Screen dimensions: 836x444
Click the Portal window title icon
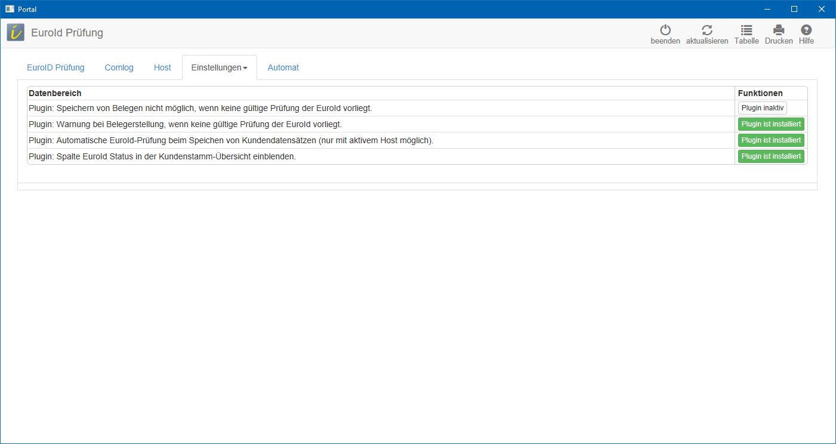click(x=10, y=9)
